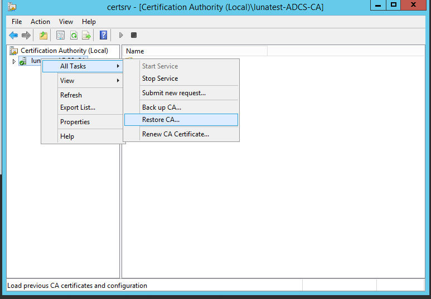
Task: Close the certsrv window
Action: pyautogui.click(x=413, y=5)
